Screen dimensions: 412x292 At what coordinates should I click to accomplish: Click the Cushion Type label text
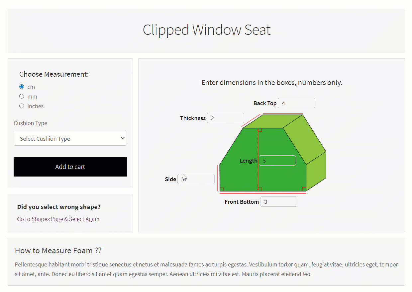30,123
